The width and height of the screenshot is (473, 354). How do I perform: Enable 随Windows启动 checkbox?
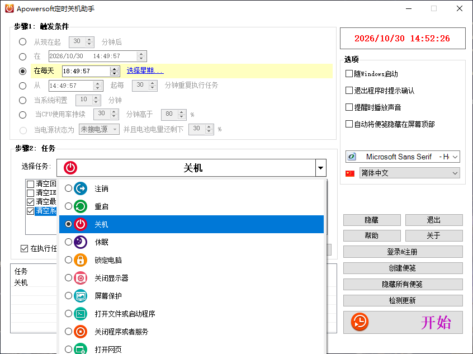pos(349,74)
